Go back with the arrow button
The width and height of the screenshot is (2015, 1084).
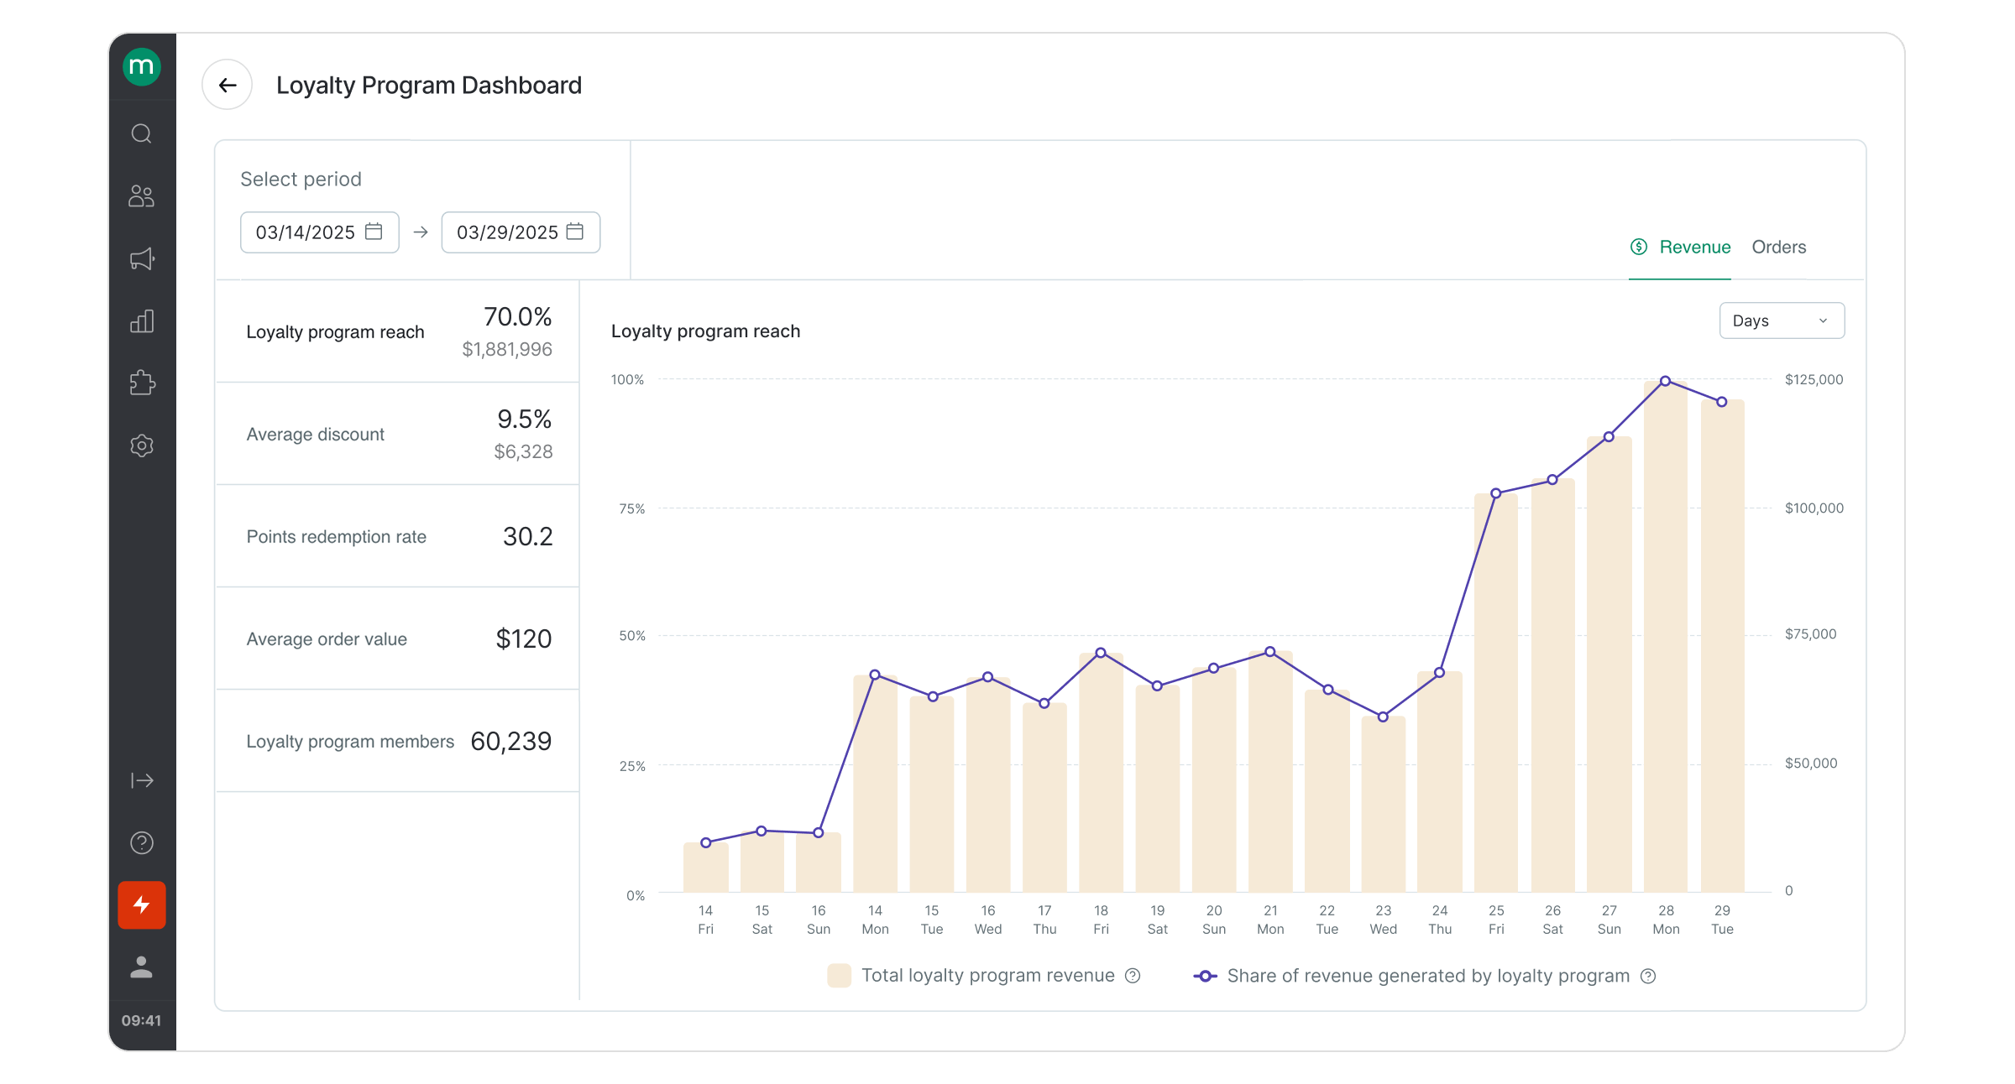pyautogui.click(x=227, y=85)
